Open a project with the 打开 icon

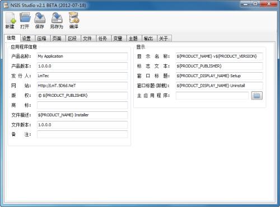pyautogui.click(x=25, y=21)
